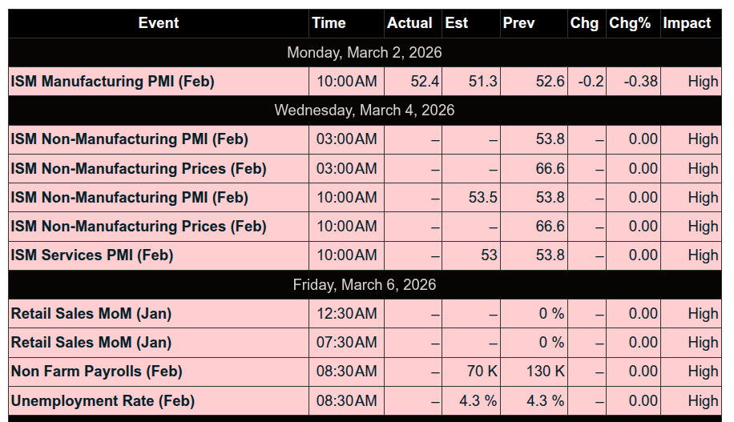The image size is (734, 422).
Task: Select the 70 K estimate cell
Action: point(482,372)
